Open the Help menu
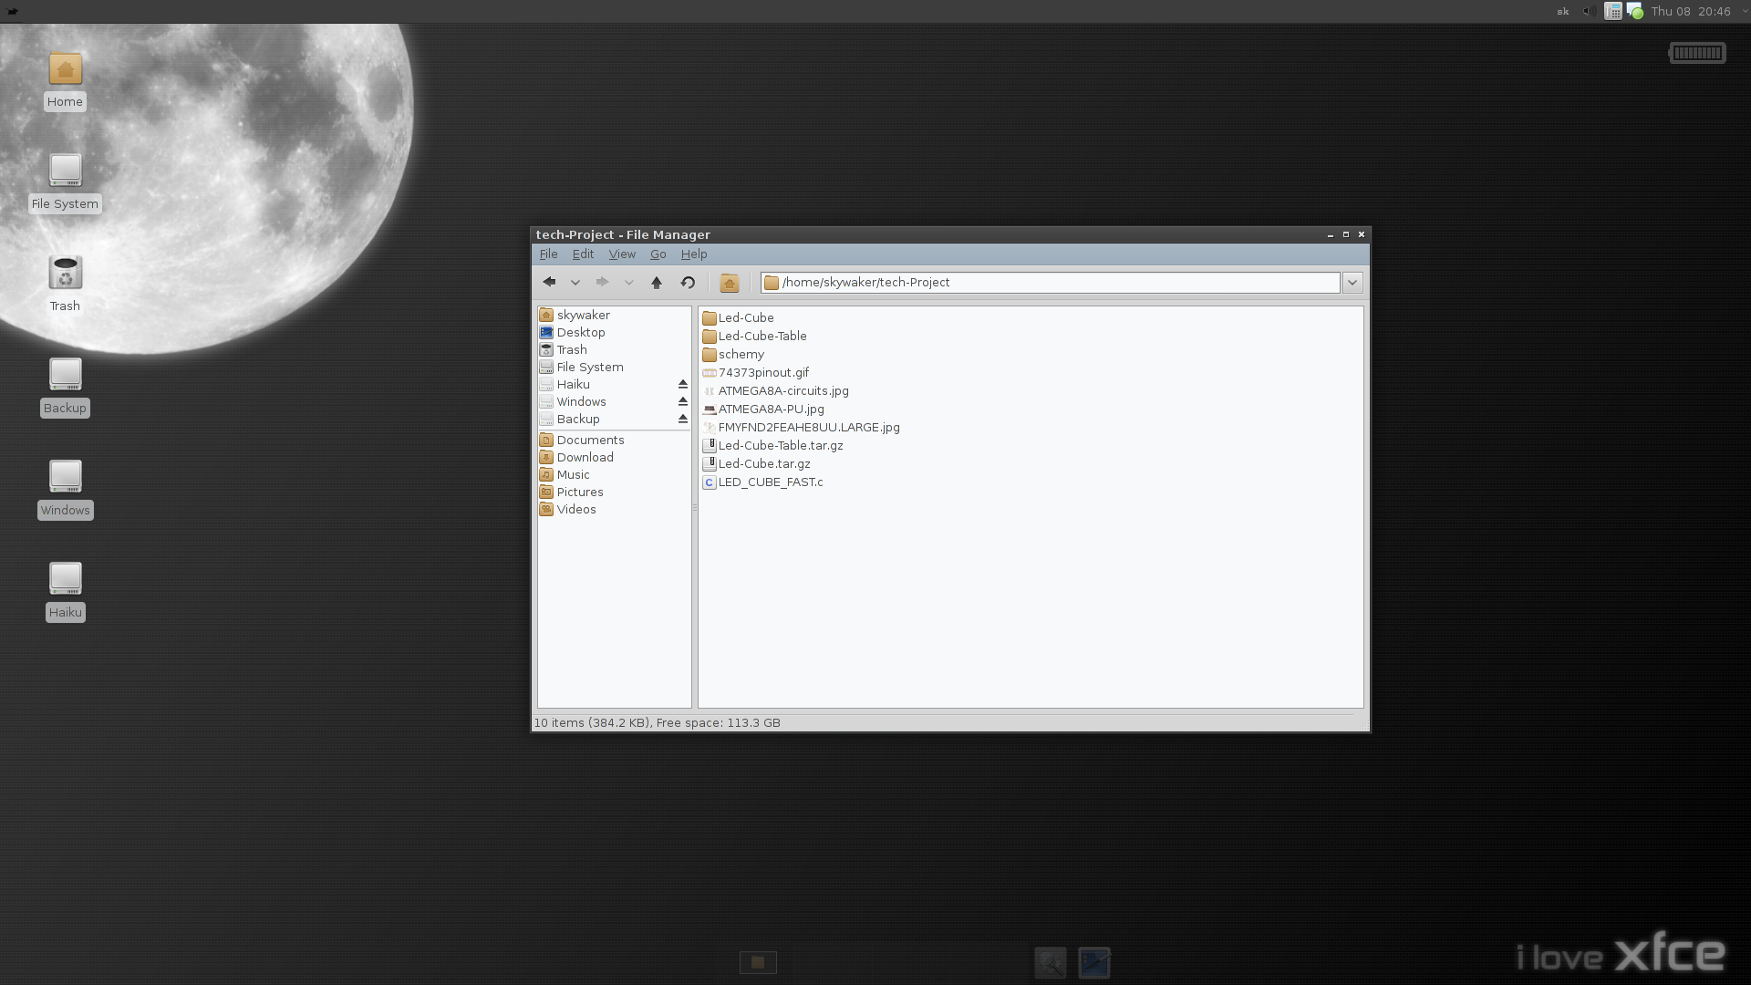The image size is (1751, 985). pyautogui.click(x=694, y=254)
